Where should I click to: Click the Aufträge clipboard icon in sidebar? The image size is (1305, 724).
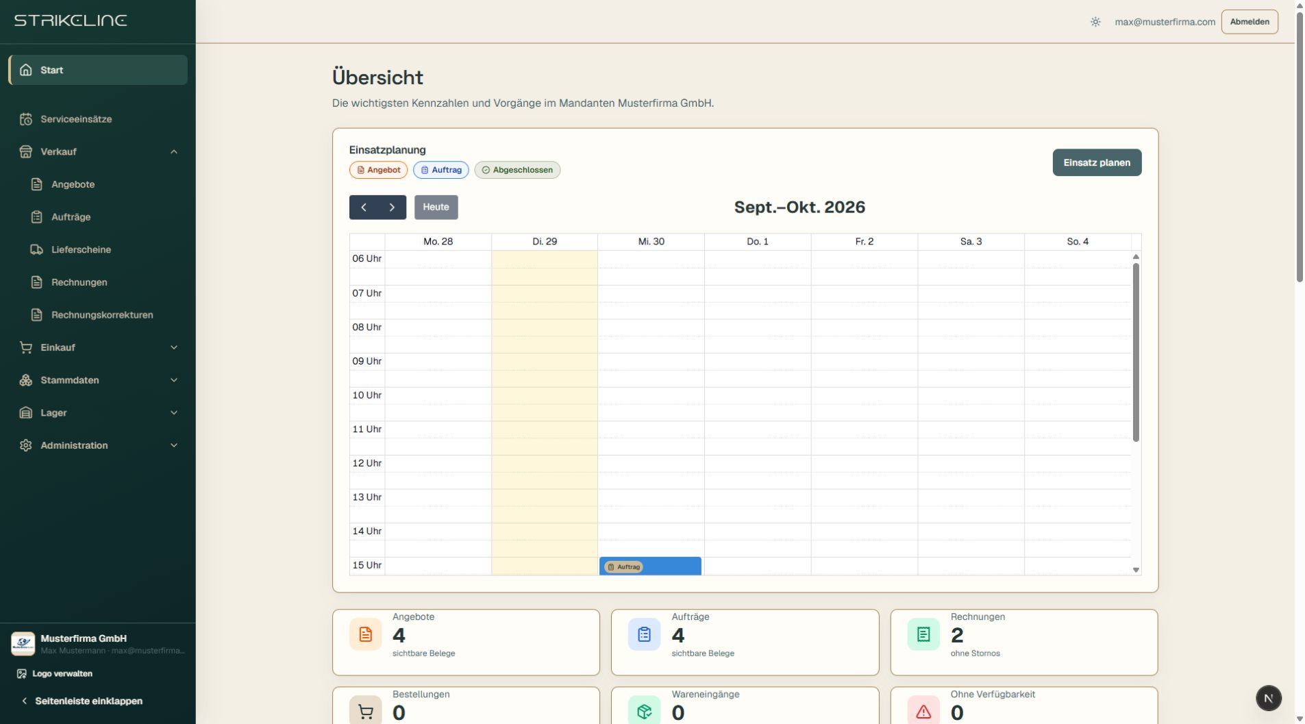click(x=37, y=217)
